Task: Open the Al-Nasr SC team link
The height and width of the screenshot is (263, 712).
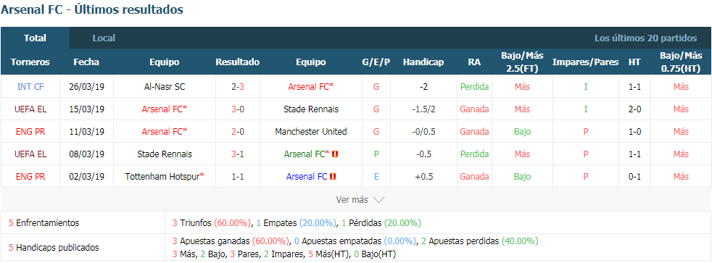Action: pos(165,87)
